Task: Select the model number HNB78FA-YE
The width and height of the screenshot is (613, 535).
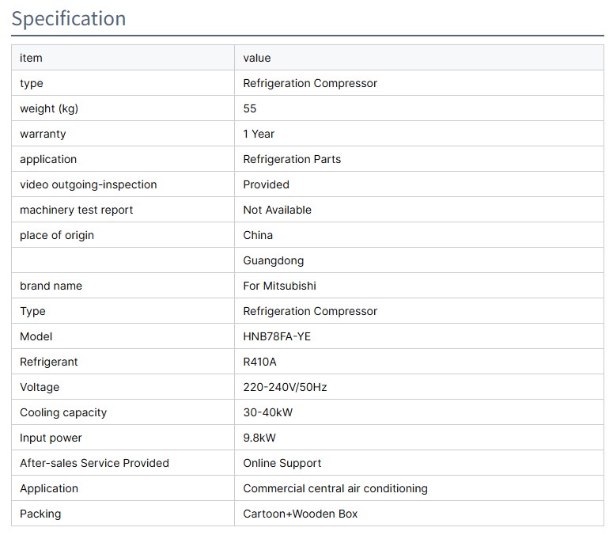Action: point(277,336)
